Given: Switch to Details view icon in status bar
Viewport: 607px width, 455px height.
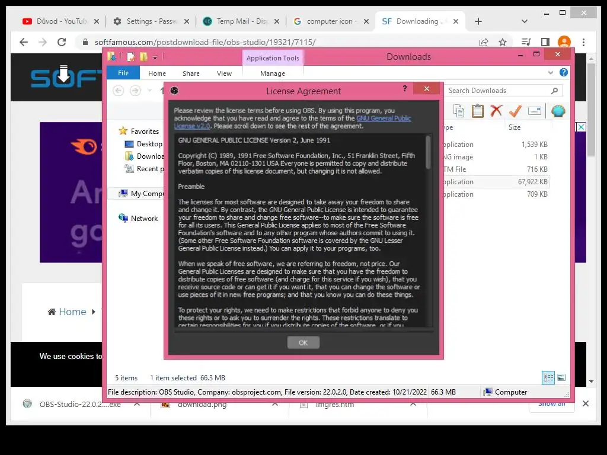Looking at the screenshot, I should point(548,377).
